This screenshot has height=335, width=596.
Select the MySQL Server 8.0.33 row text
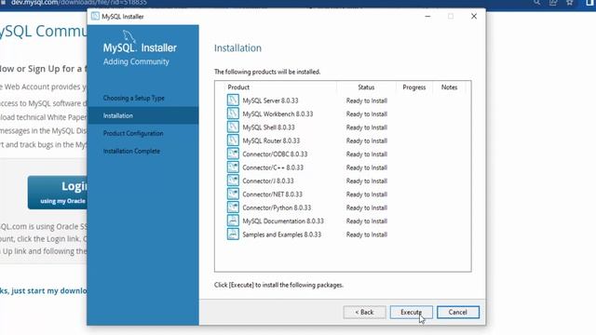(x=270, y=100)
